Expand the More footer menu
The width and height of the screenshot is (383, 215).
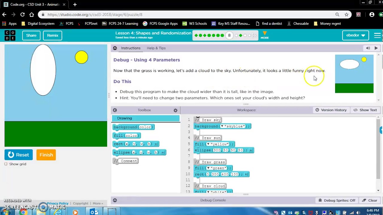coord(98,203)
